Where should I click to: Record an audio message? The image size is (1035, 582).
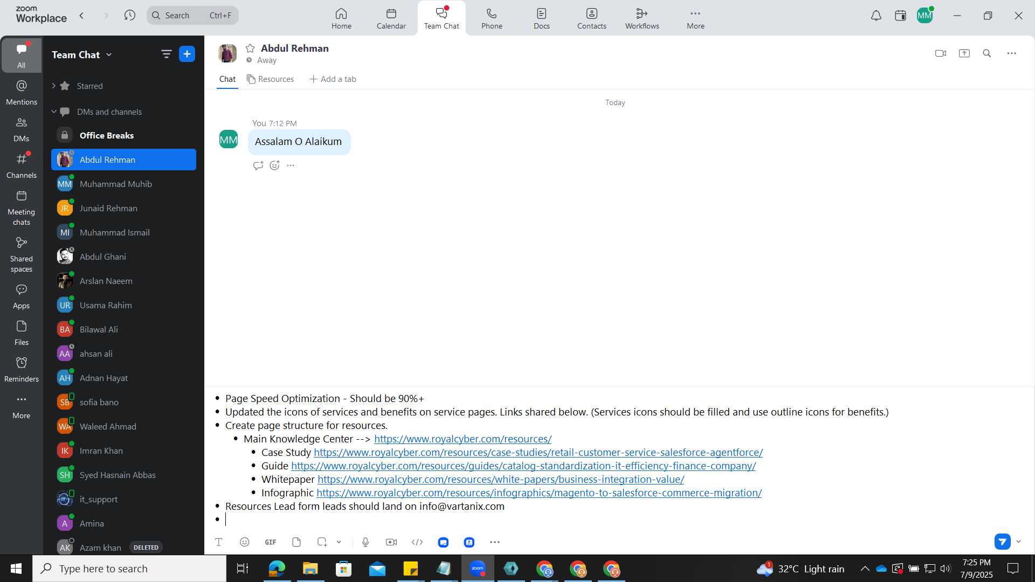coord(365,542)
